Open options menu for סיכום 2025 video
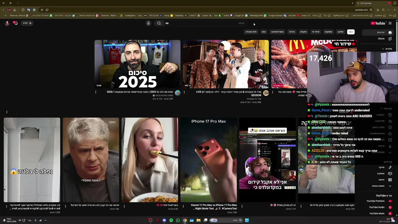 pos(95,92)
